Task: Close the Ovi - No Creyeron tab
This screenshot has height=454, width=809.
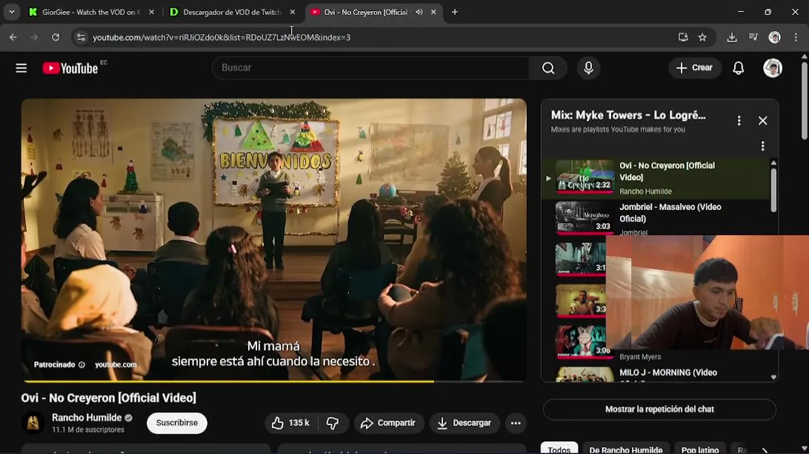Action: (x=433, y=12)
